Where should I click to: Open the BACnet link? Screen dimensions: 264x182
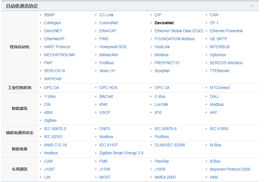(x=106, y=96)
